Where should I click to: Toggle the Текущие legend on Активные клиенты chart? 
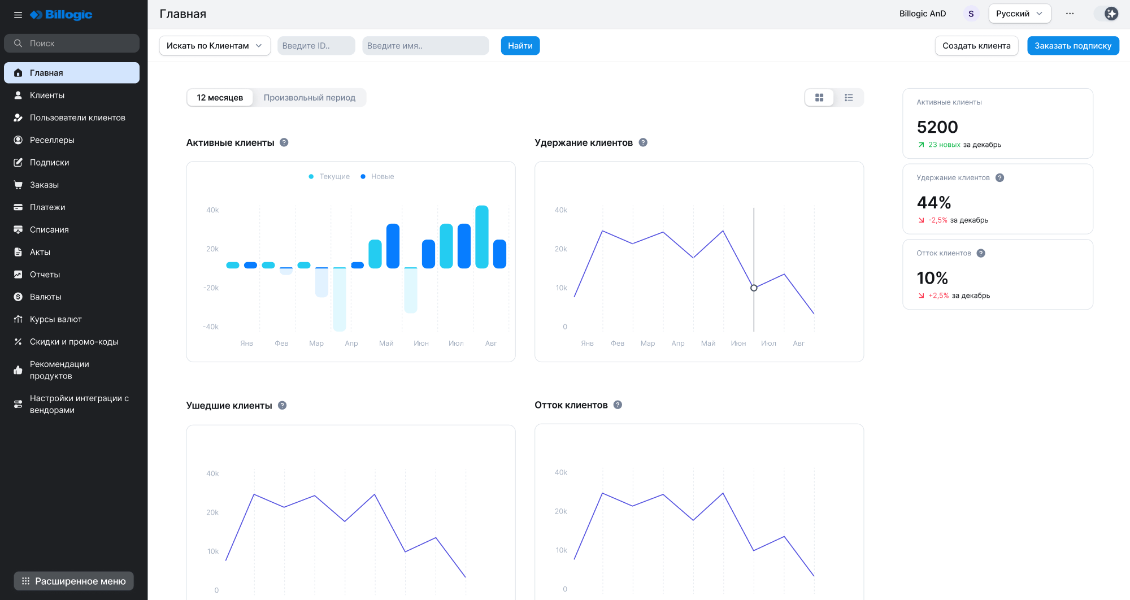[x=329, y=176]
